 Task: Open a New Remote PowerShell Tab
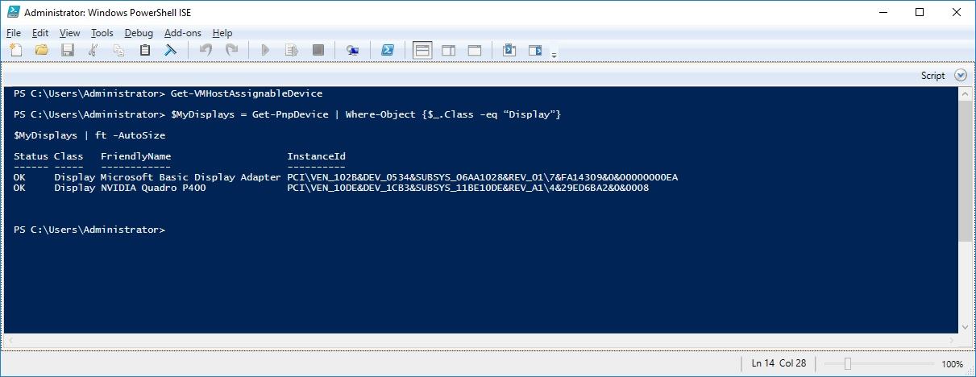point(352,51)
